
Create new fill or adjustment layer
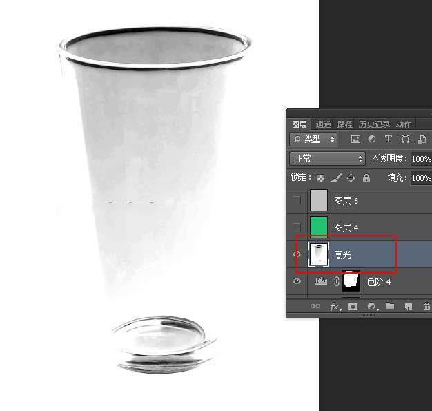(371, 307)
